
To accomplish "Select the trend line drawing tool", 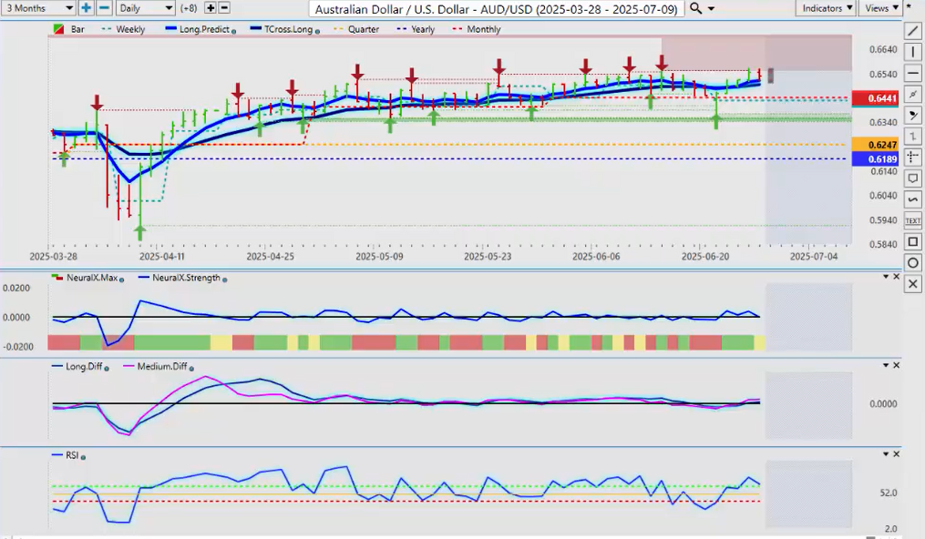I will pyautogui.click(x=914, y=31).
